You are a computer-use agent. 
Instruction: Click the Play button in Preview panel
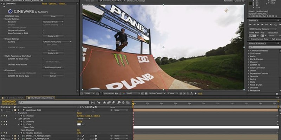[258, 24]
